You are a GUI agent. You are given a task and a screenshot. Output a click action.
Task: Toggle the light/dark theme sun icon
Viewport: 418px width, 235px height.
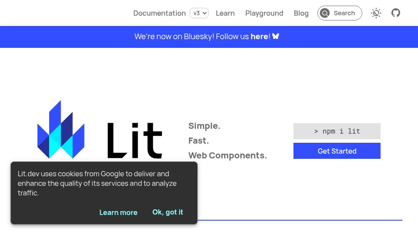tap(376, 13)
